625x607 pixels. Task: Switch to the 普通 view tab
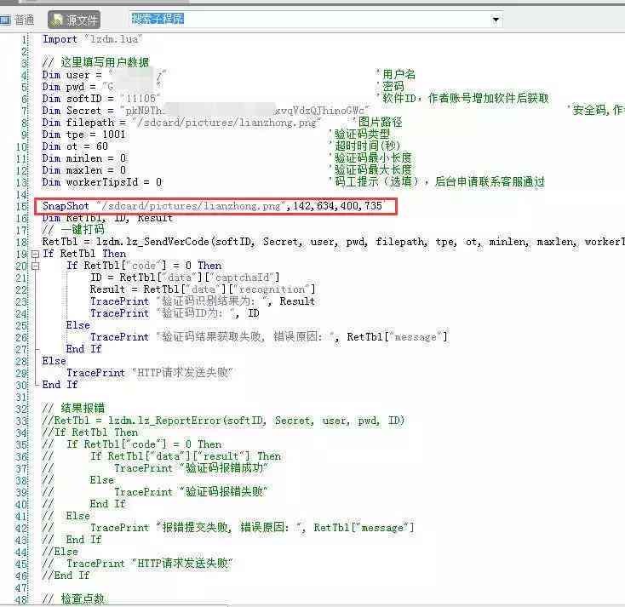[18, 20]
